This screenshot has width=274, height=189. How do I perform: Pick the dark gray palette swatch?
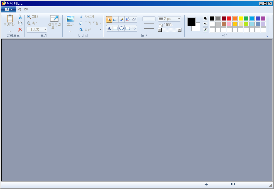tap(218, 18)
